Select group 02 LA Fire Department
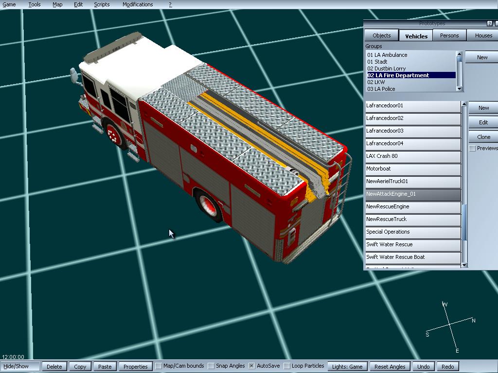Screen dimensions: 498x373 coord(411,75)
